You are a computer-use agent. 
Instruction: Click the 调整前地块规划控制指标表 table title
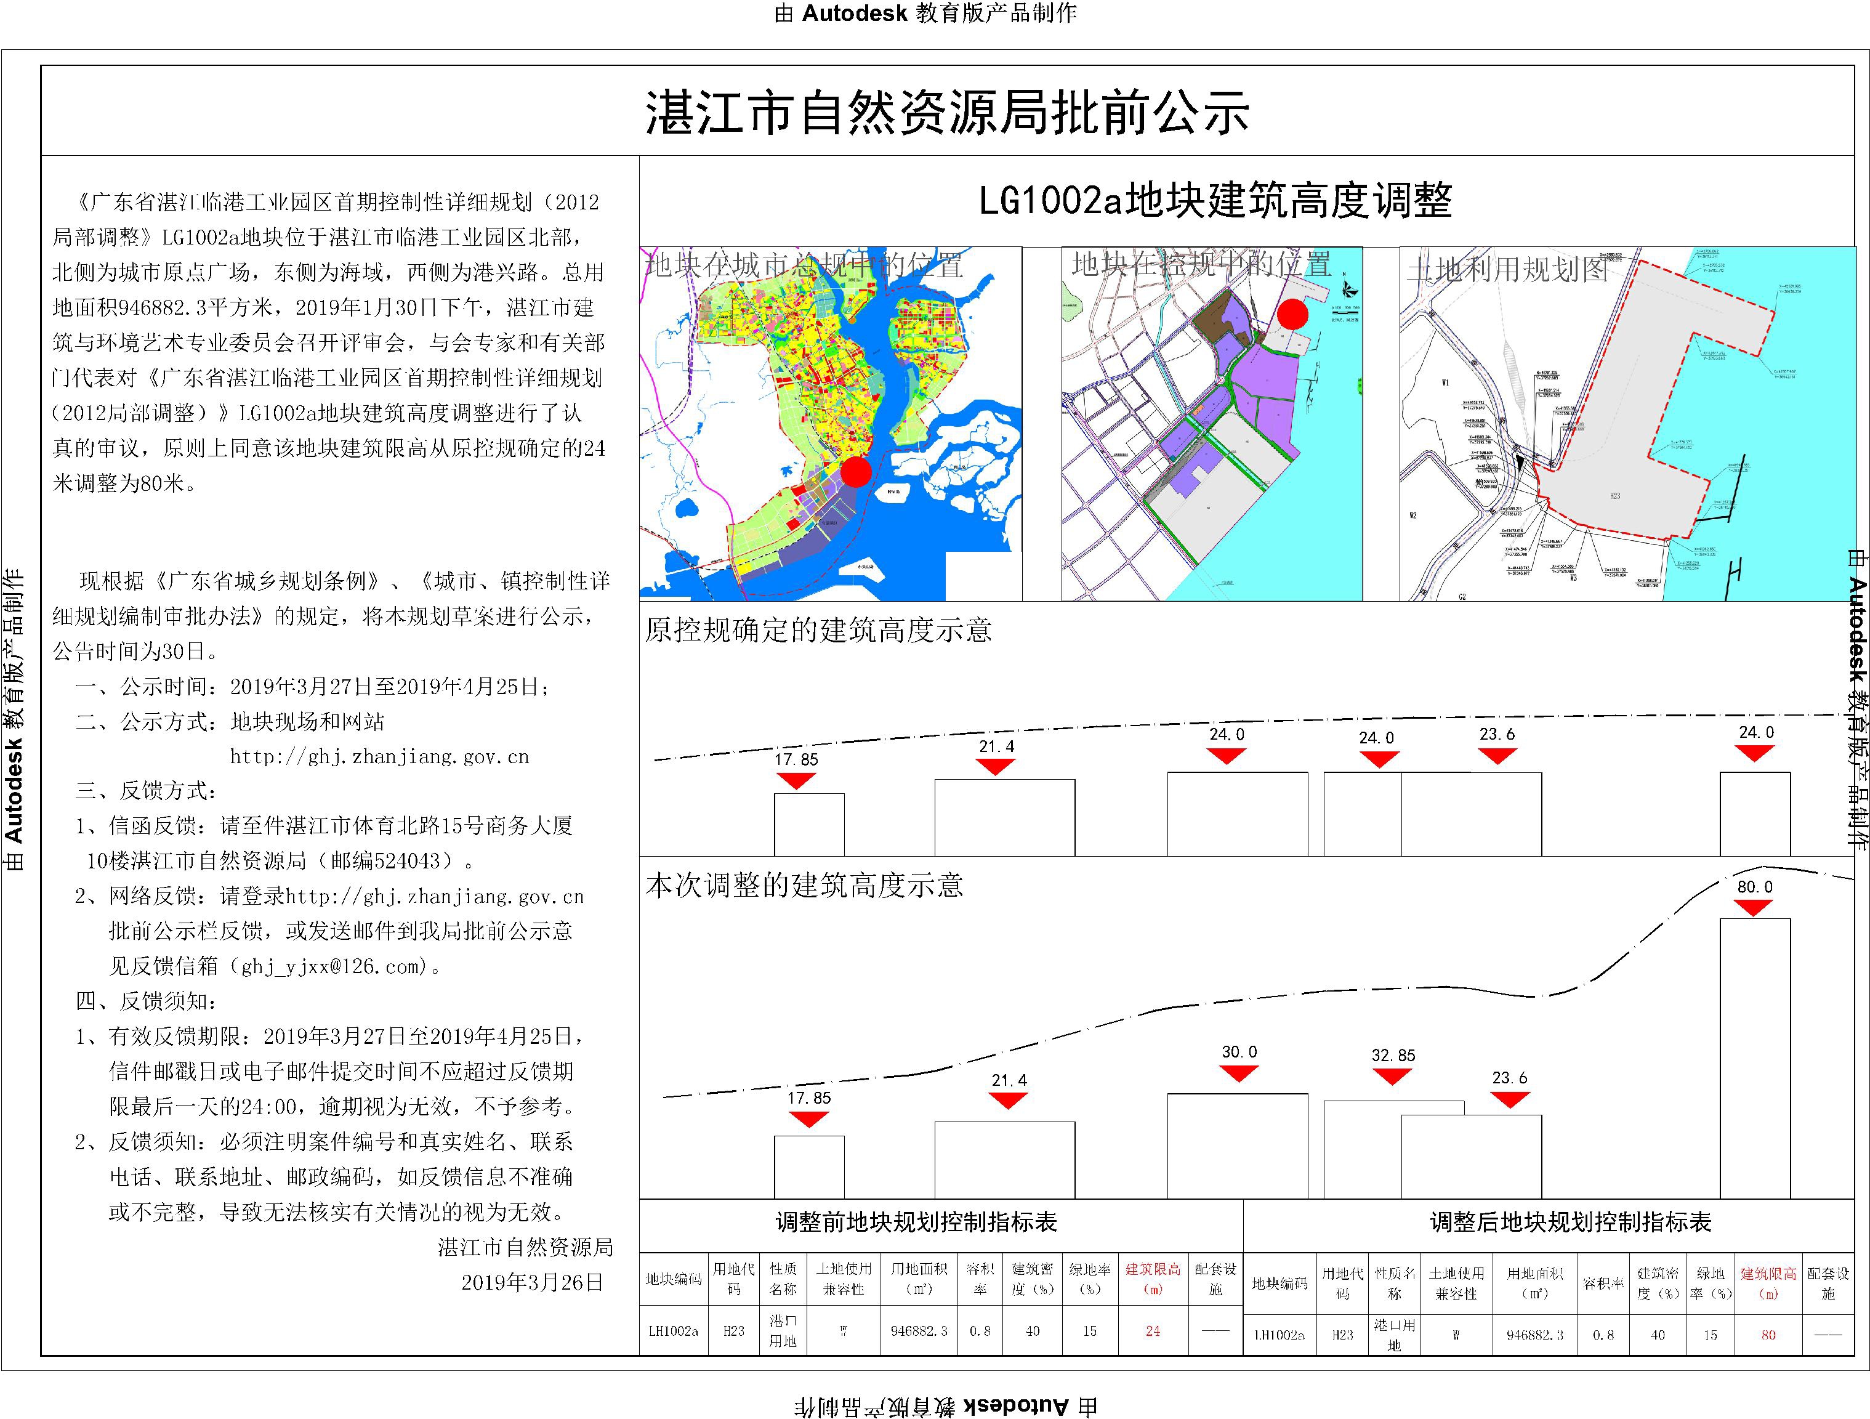point(916,1222)
